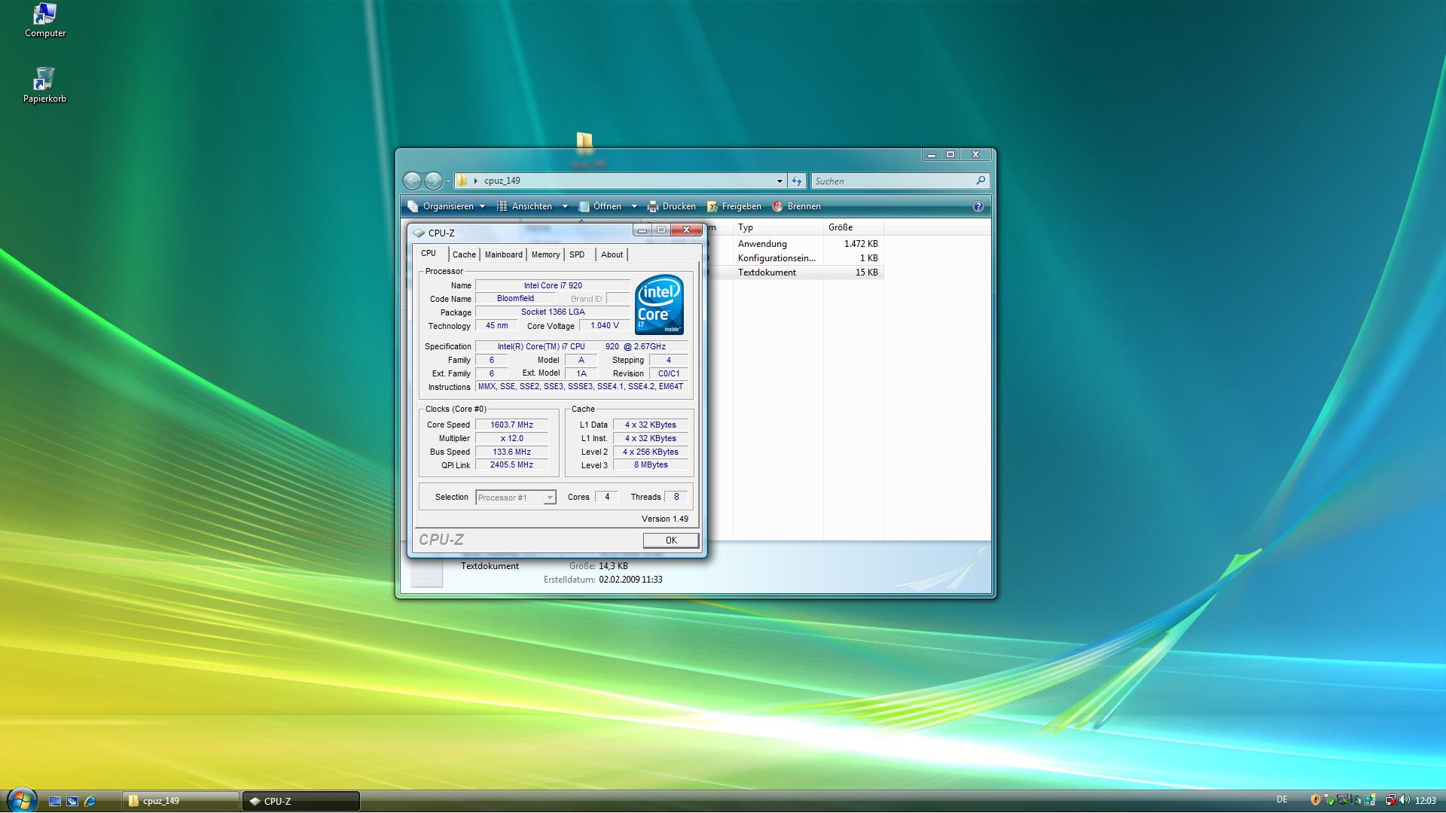Open the SPD tab in CPU-Z

[577, 254]
